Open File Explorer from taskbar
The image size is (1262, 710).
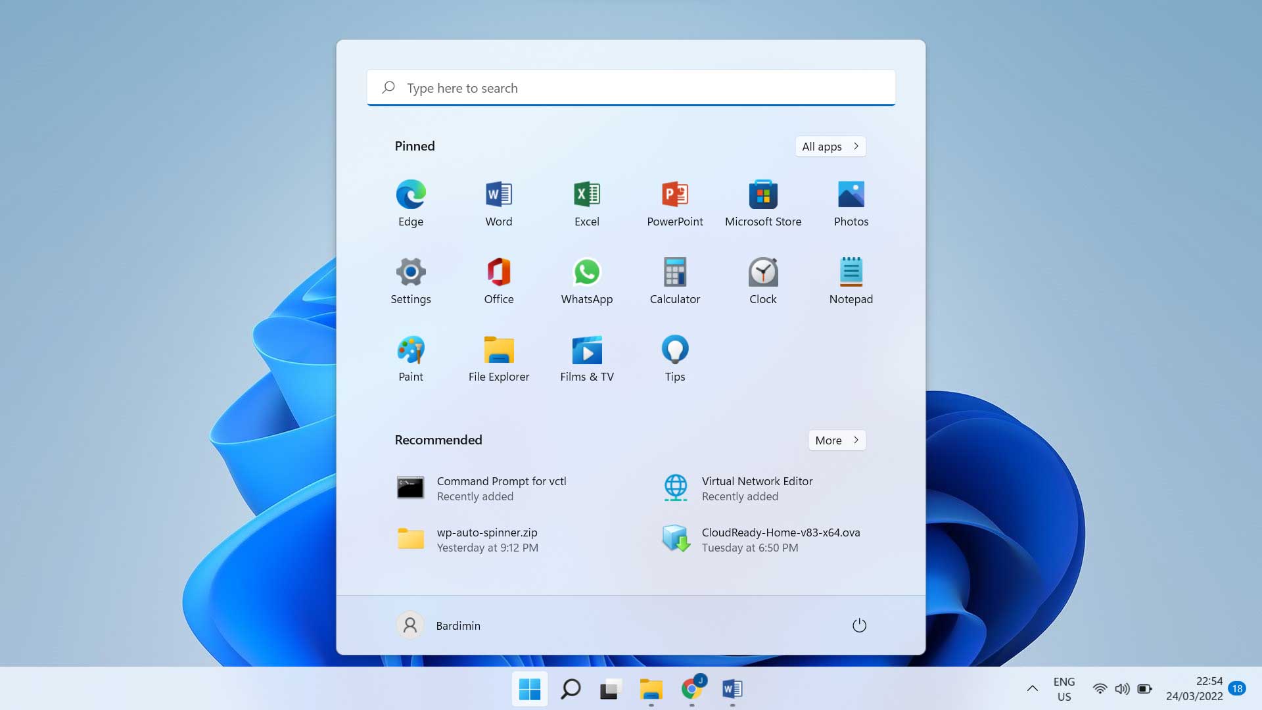[651, 689]
